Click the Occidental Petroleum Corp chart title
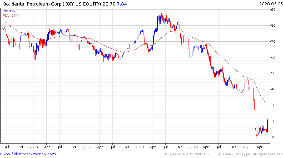 click(52, 4)
